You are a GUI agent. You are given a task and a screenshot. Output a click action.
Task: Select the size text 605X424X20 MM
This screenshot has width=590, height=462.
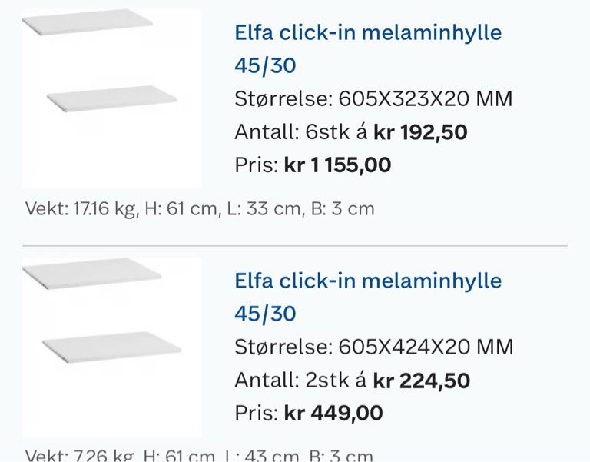click(x=426, y=347)
